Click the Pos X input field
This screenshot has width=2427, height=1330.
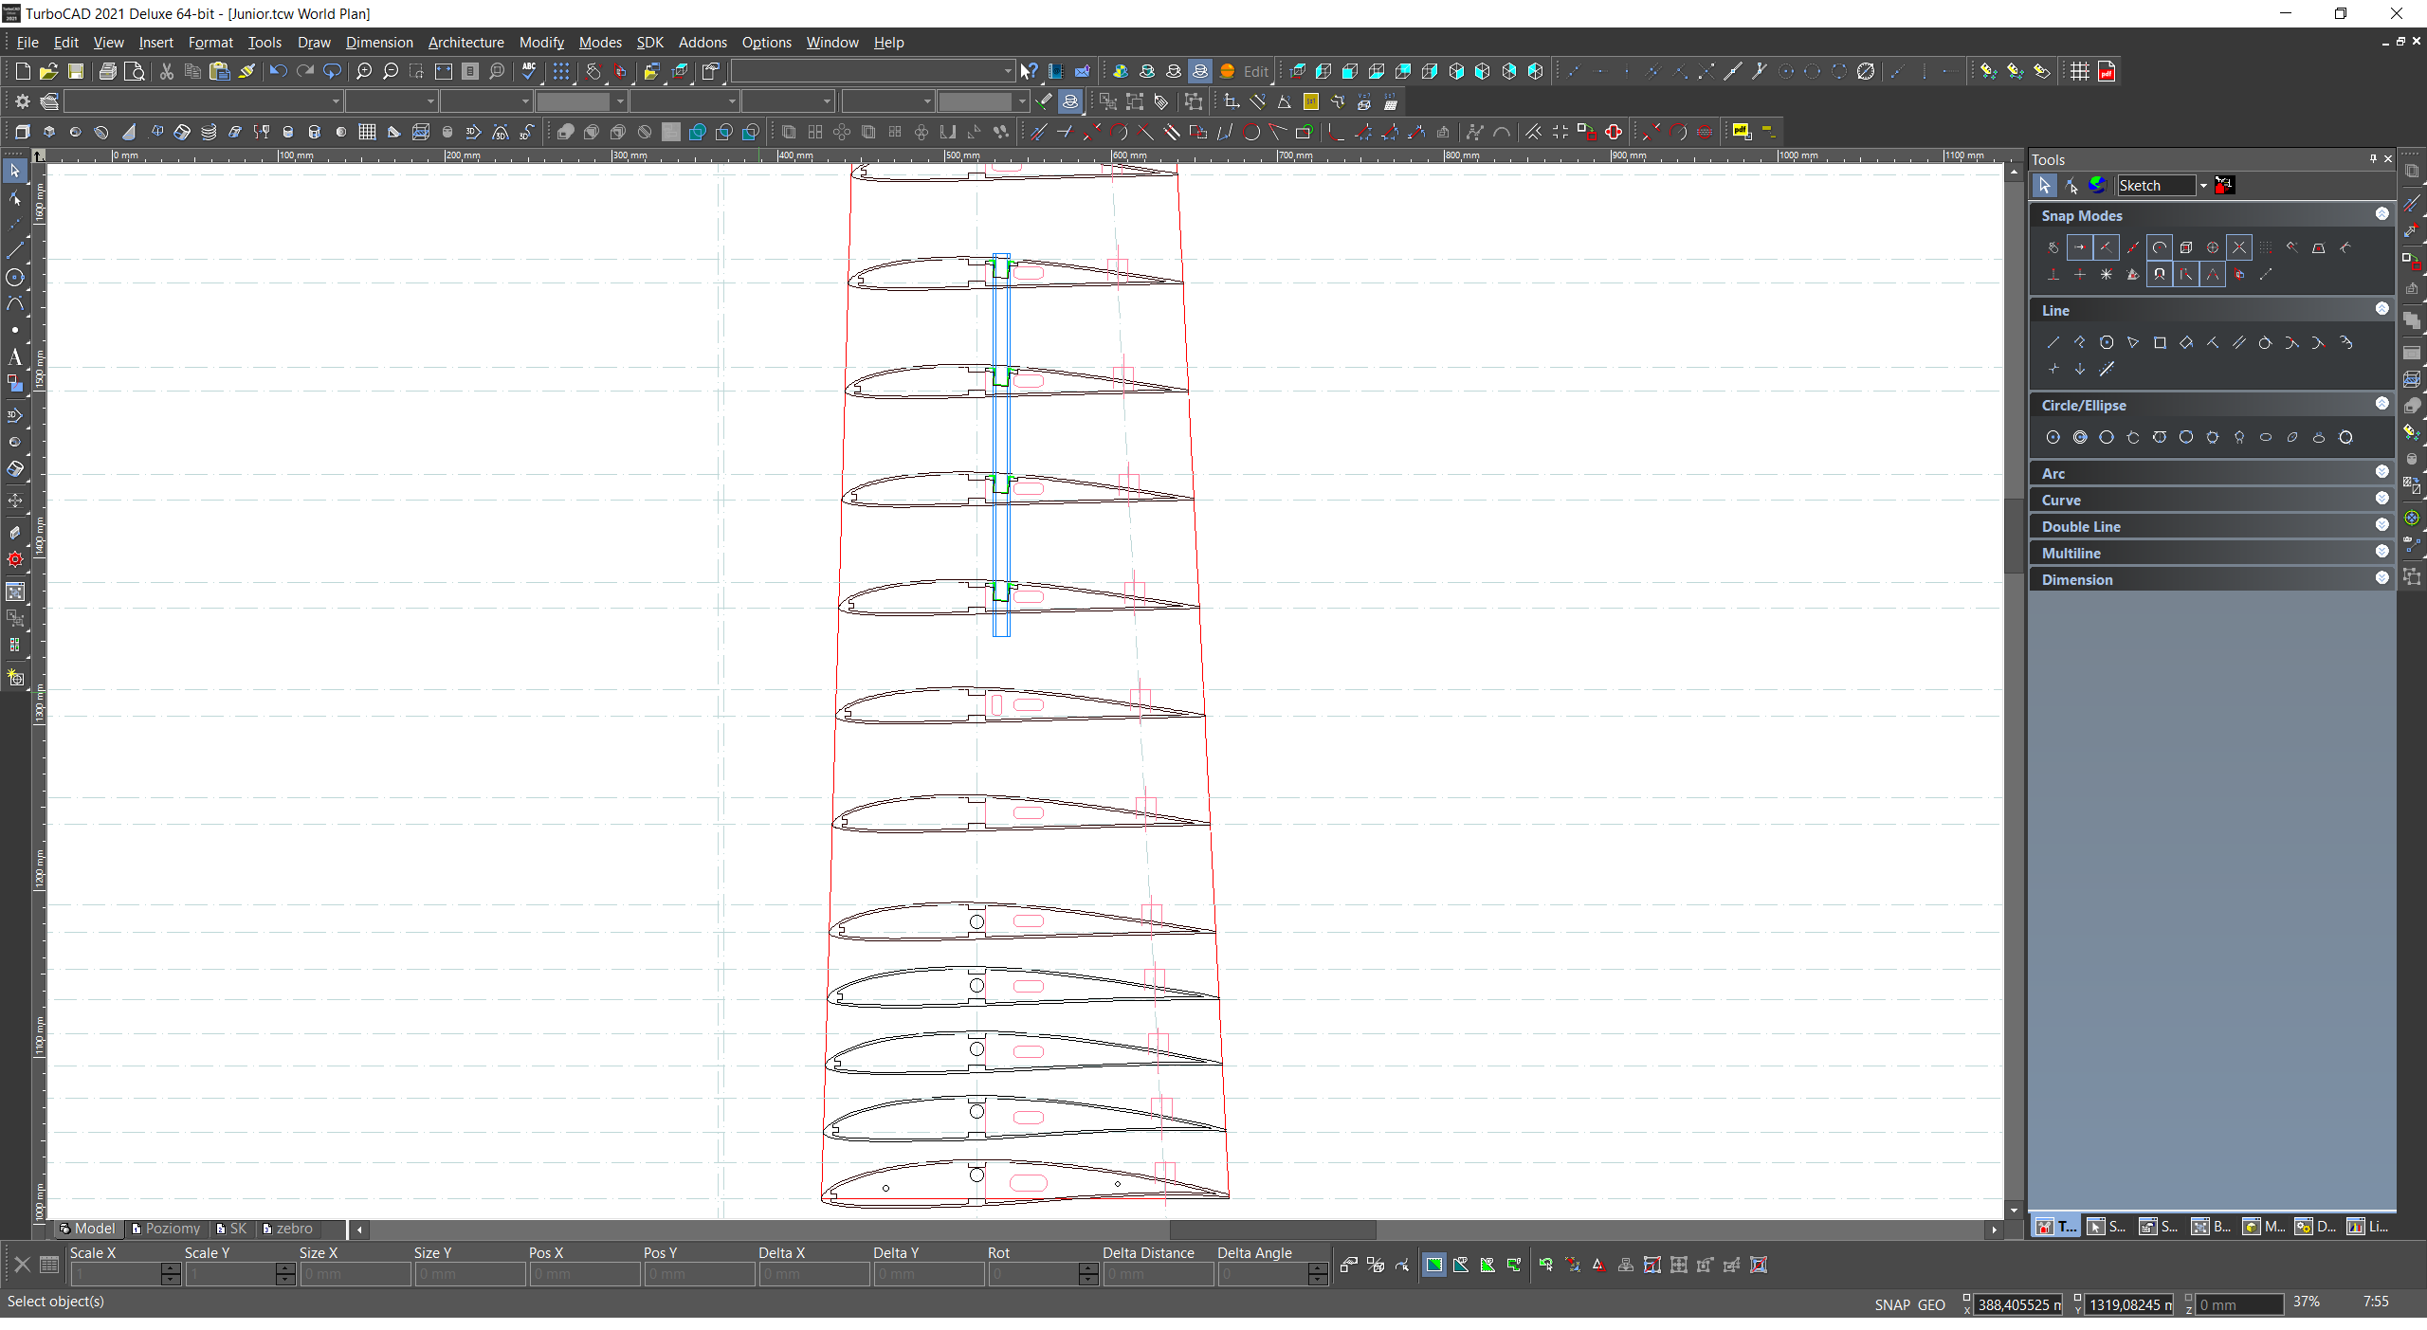click(584, 1274)
